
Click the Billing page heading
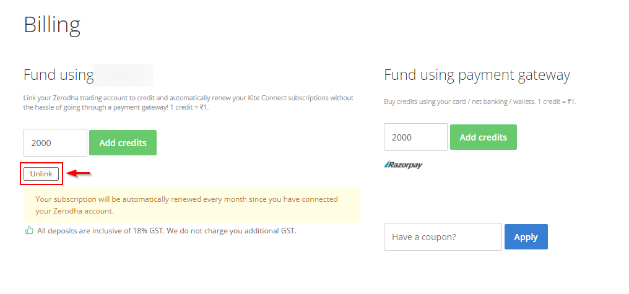coord(52,25)
